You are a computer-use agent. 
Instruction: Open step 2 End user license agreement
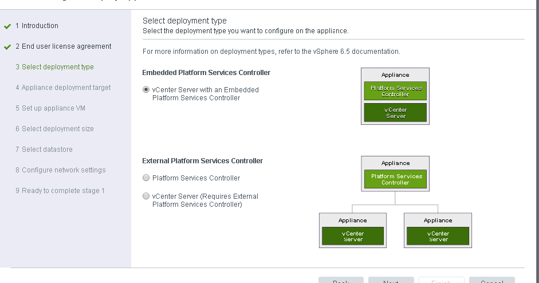tap(63, 46)
